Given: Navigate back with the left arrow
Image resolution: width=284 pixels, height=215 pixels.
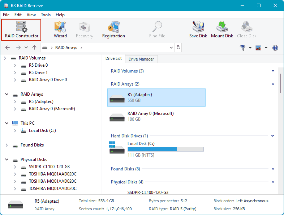Looking at the screenshot, I should (8, 47).
